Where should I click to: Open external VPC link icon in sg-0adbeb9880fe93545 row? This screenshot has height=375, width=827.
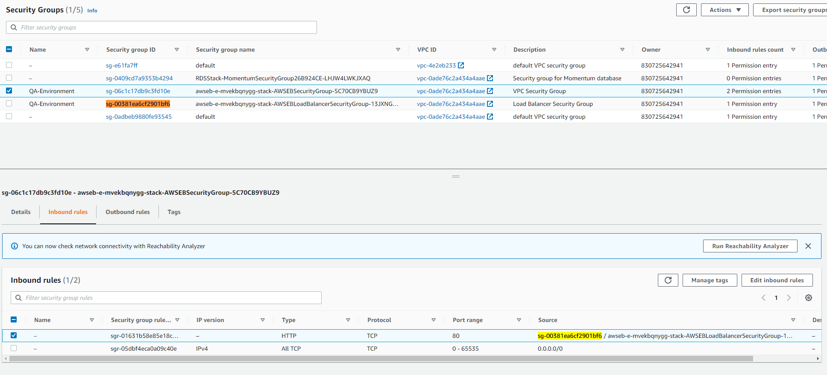490,117
